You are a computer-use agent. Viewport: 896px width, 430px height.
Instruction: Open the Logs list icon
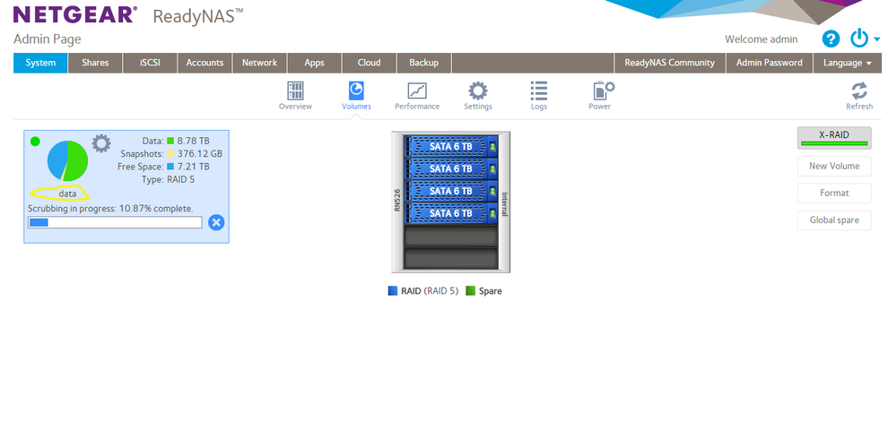pos(539,91)
